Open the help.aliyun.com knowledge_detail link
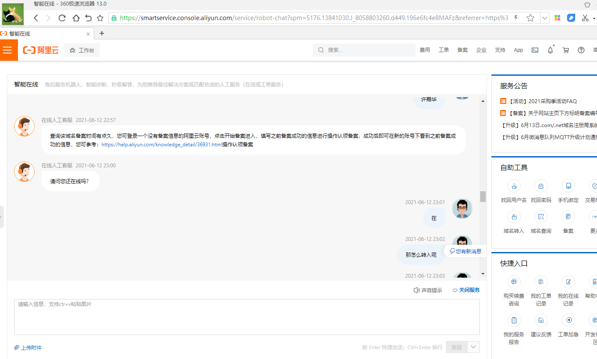Screen dimensions: 597x359 pyautogui.click(x=162, y=145)
